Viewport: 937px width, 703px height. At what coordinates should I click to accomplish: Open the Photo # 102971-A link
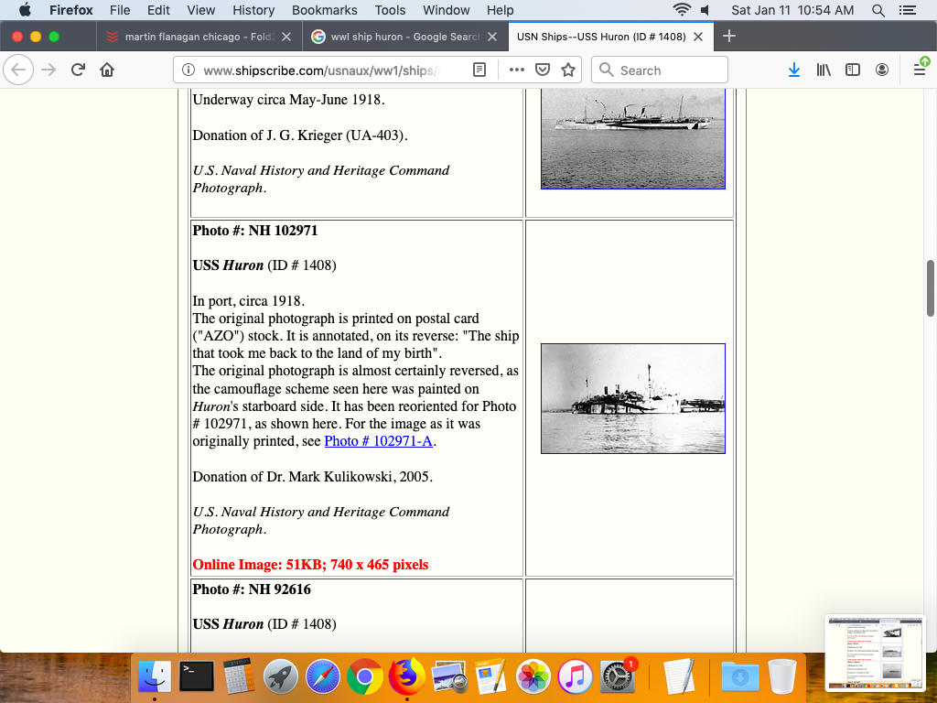point(378,441)
